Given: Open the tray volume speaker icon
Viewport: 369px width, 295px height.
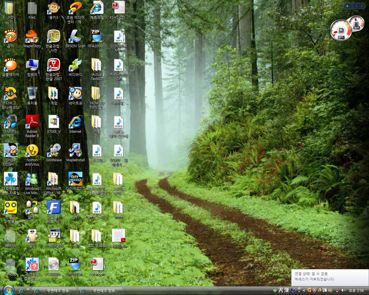Looking at the screenshot, I should point(343,290).
